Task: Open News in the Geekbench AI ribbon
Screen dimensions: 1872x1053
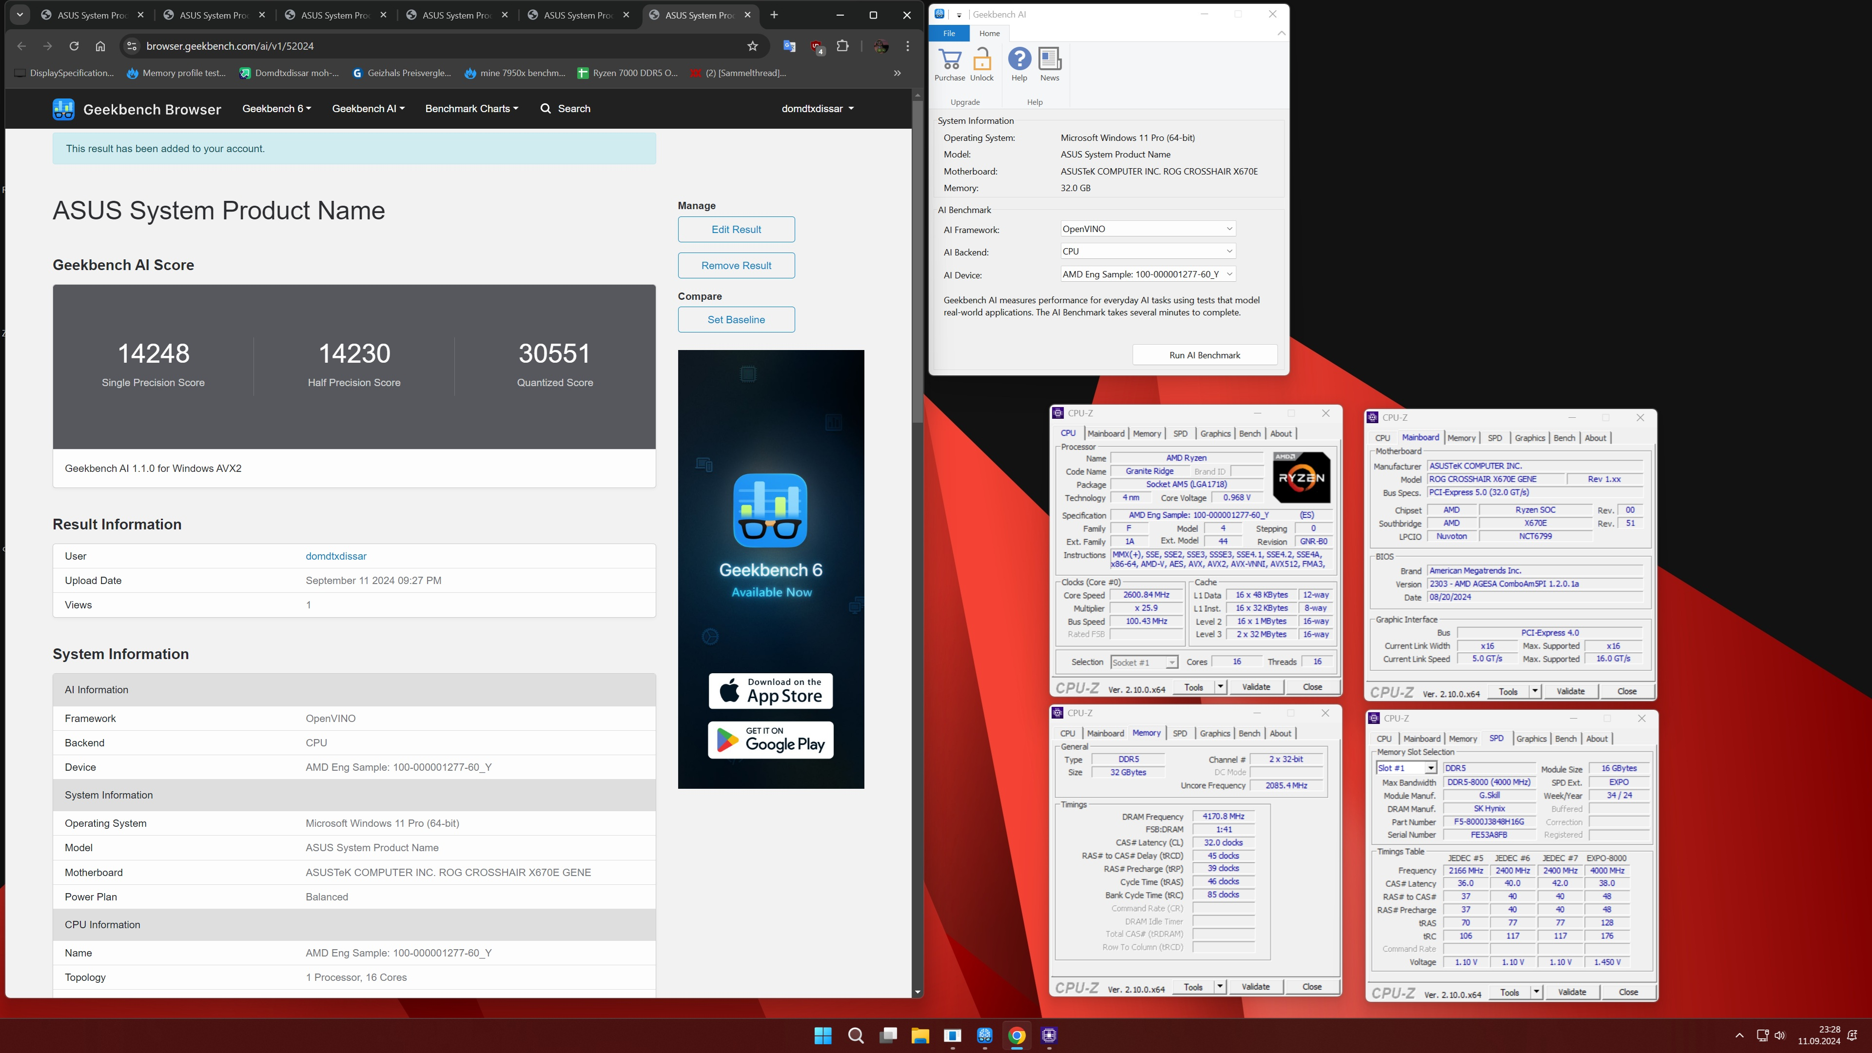Action: 1050,65
